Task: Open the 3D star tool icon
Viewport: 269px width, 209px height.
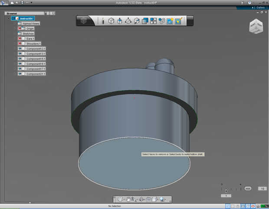Action: point(170,21)
